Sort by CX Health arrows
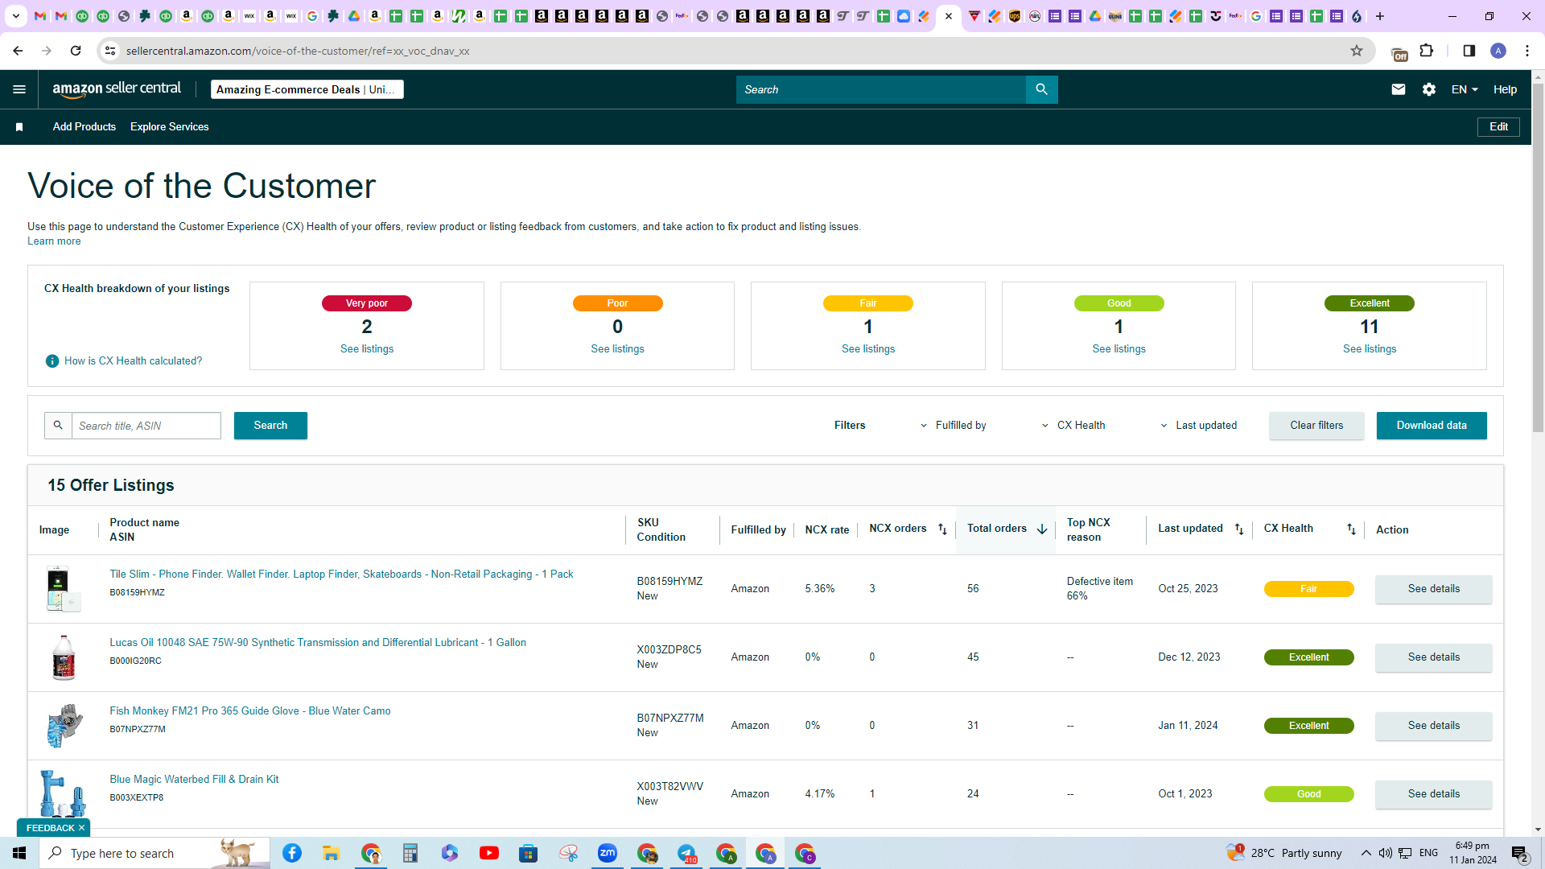 click(1351, 529)
